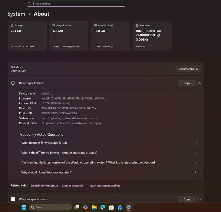Expand 'What happens if my storage is full?'
Screen dimensions: 221x212
click(109, 143)
